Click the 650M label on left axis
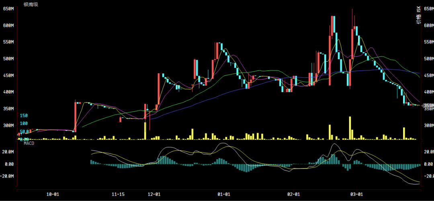This screenshot has width=434, height=201. [x=8, y=8]
